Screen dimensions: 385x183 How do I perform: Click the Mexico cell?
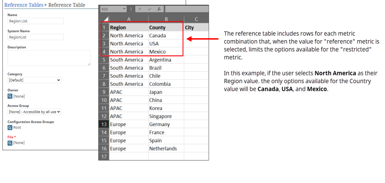point(166,52)
